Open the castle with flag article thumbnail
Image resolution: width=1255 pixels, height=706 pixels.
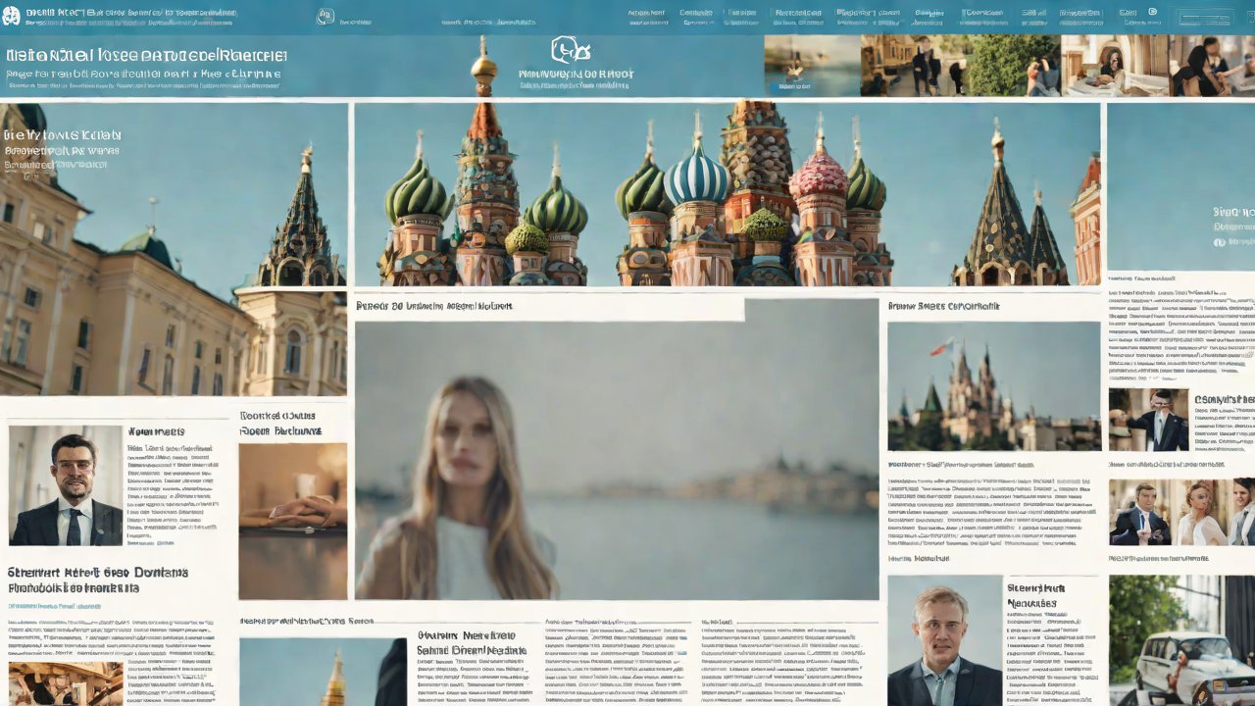click(x=993, y=387)
